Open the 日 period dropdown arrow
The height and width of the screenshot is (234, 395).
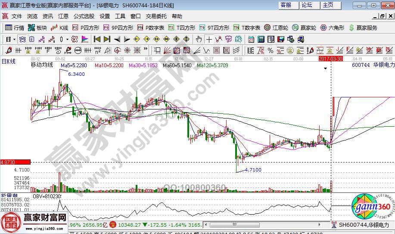click(x=14, y=39)
